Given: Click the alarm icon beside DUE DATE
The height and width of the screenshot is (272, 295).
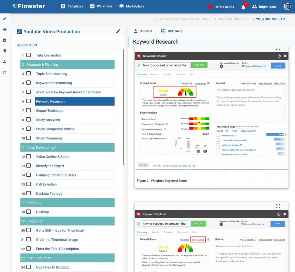Looking at the screenshot, I should pos(163,31).
